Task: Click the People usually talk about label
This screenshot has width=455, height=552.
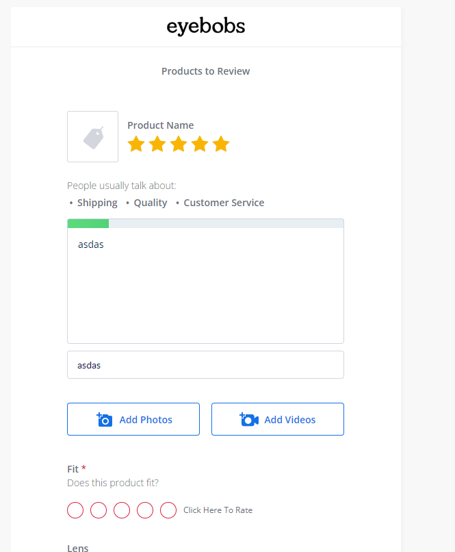Action: 122,186
